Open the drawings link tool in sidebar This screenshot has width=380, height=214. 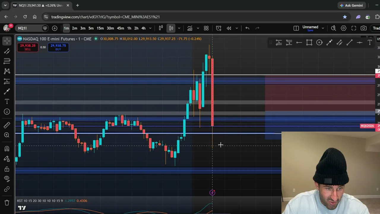pyautogui.click(x=7, y=189)
